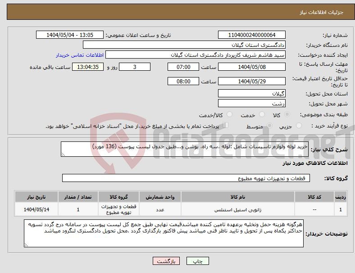355x273 pixels.
Task: Click the remaining days field showing 3
Action: pyautogui.click(x=135, y=67)
